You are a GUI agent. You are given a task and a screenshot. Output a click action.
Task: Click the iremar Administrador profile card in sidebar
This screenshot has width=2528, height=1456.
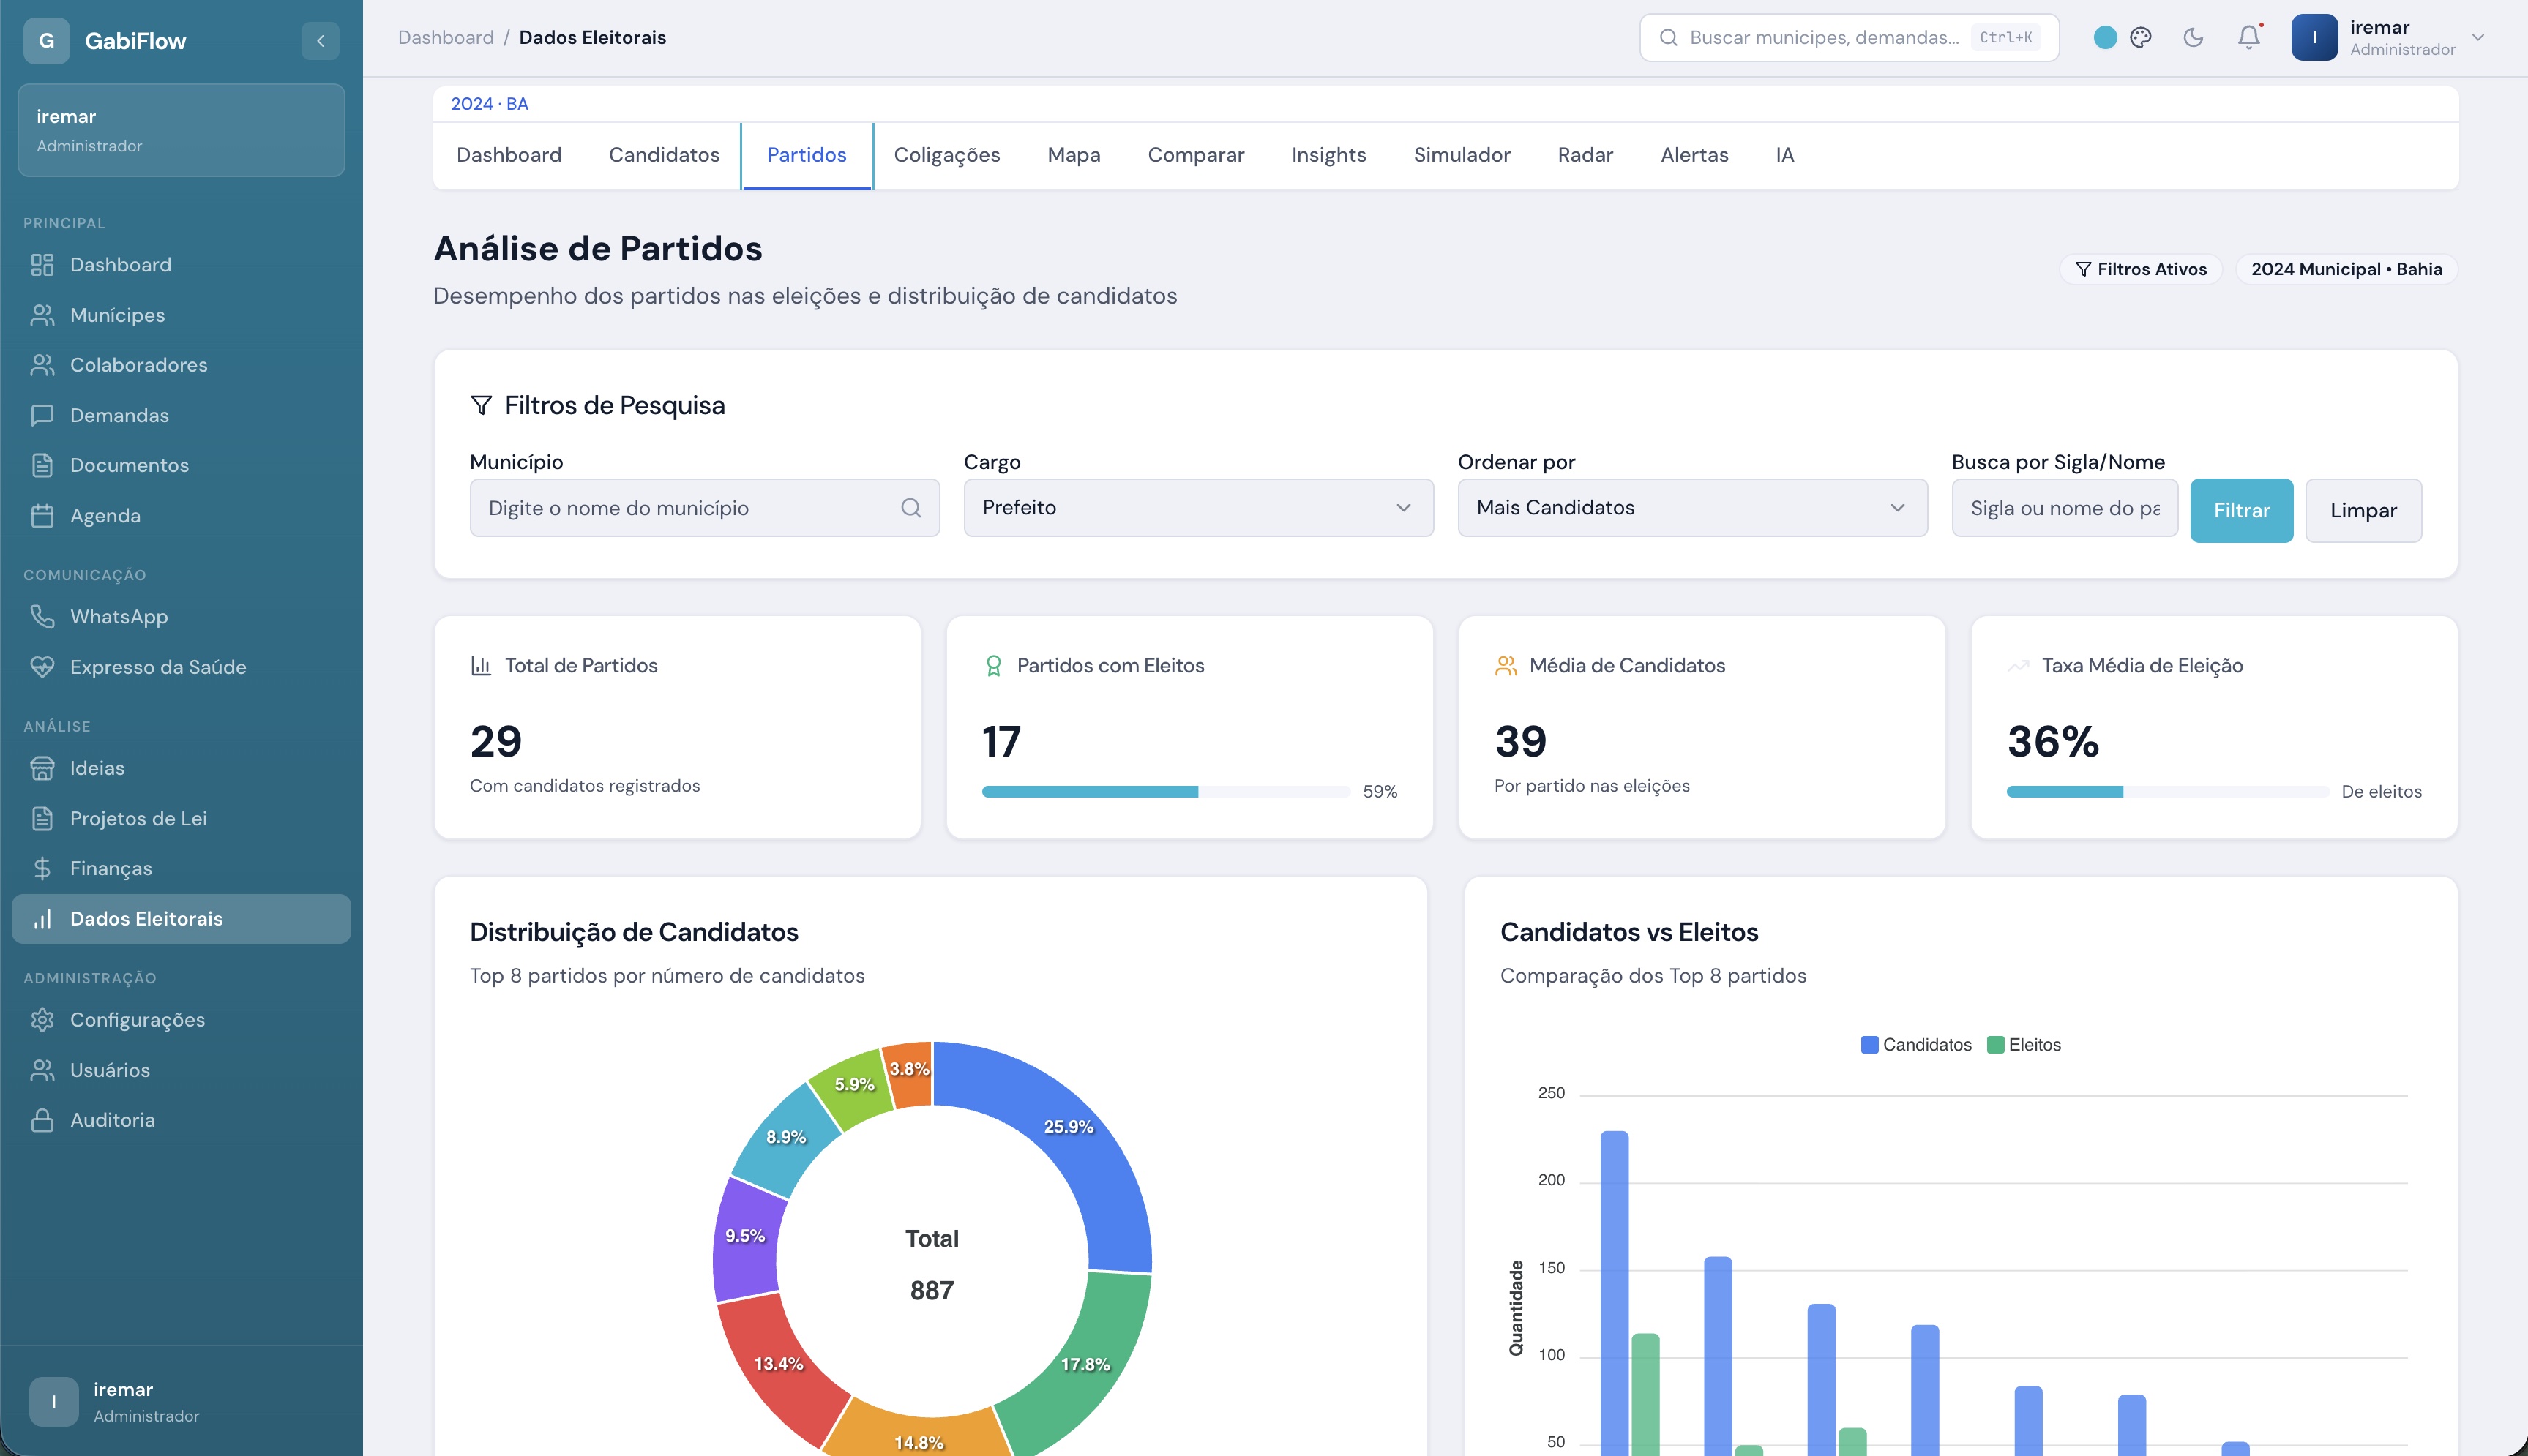click(181, 130)
